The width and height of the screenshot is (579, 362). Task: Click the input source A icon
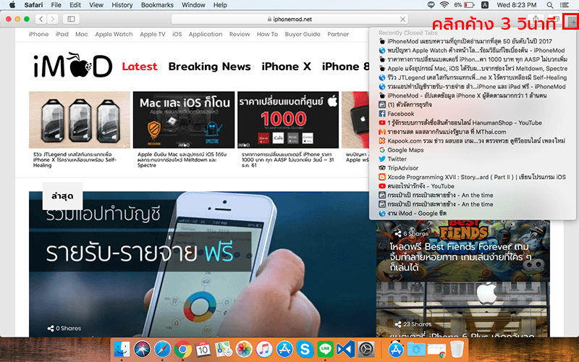point(485,5)
